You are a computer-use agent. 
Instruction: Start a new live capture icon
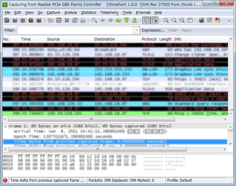[x=23, y=20]
